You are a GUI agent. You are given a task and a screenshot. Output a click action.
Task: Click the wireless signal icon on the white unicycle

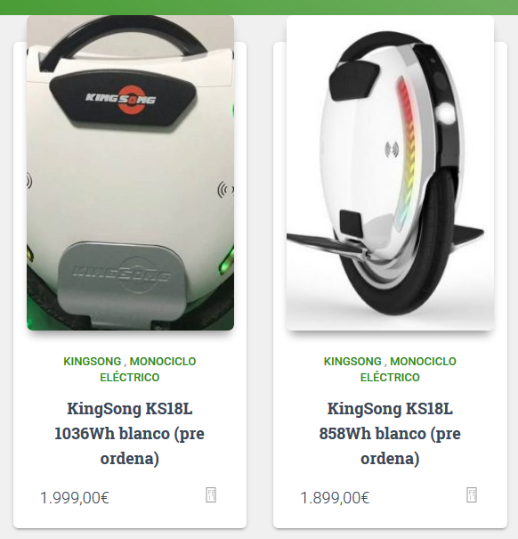(392, 150)
